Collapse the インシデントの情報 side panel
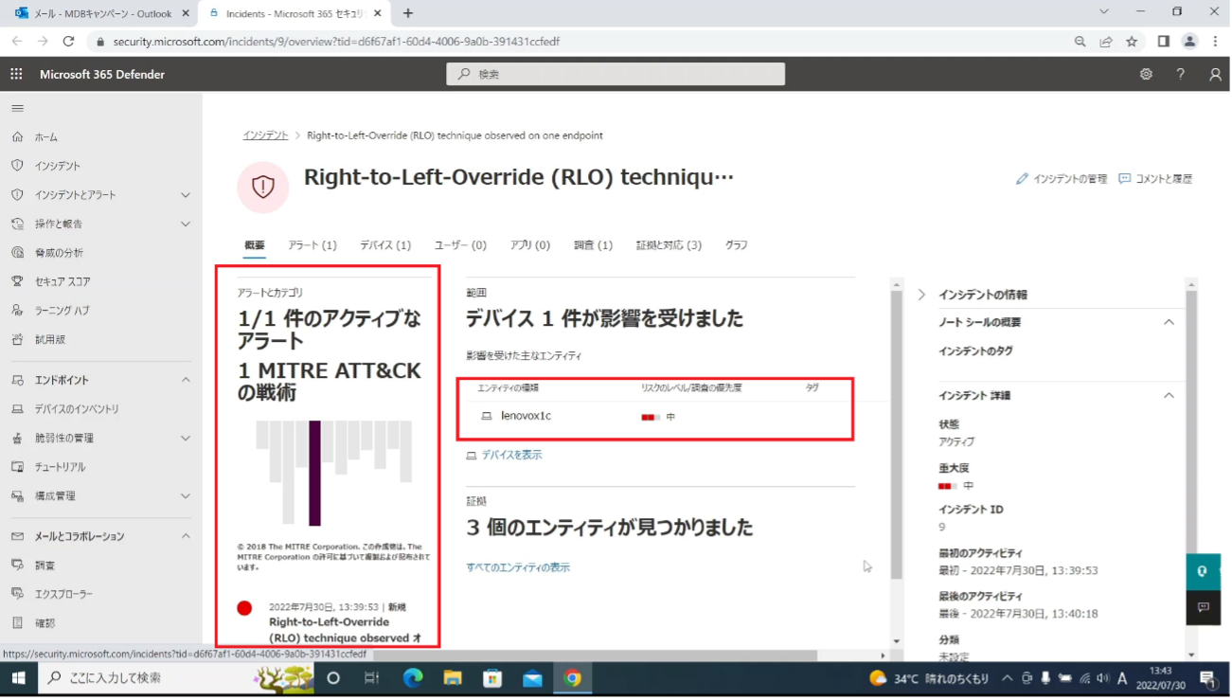The image size is (1232, 700). [x=921, y=295]
